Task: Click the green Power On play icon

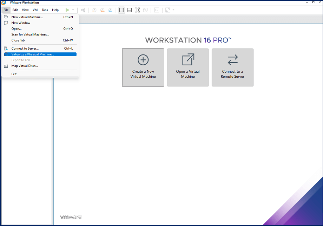Action: tap(67, 10)
